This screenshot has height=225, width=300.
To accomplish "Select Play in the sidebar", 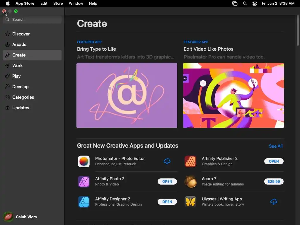I will (32, 76).
